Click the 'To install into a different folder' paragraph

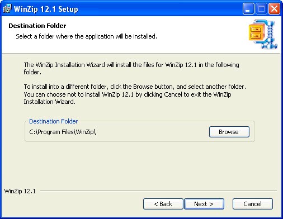pyautogui.click(x=135, y=94)
